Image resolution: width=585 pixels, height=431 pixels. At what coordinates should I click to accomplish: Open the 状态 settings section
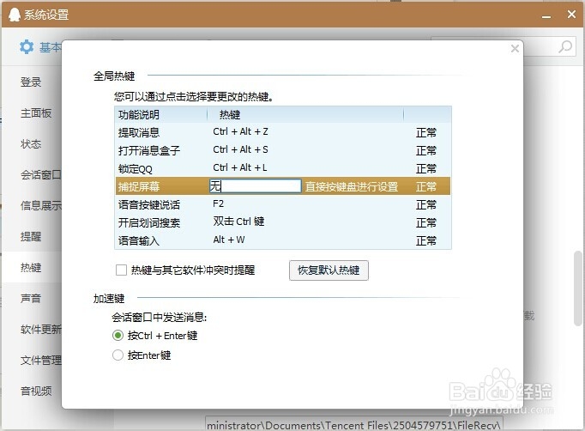click(x=31, y=144)
